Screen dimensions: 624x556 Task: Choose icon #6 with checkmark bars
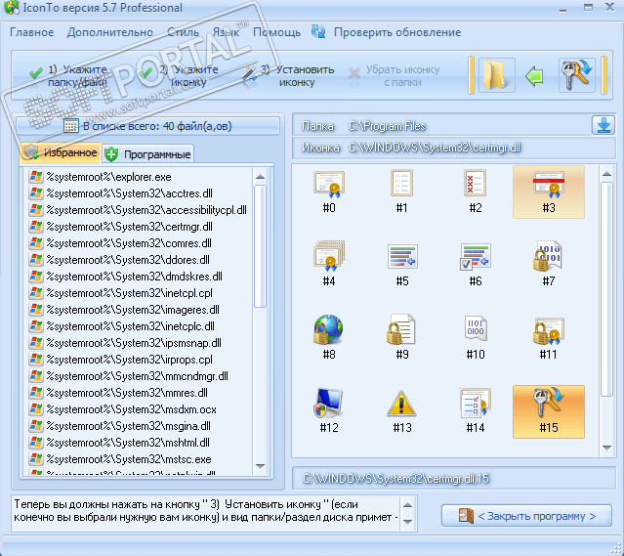coord(476,265)
